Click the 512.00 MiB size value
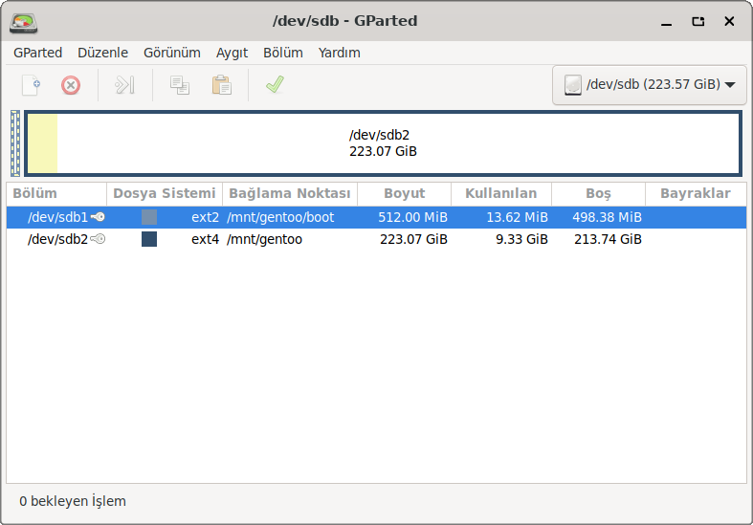Screen dimensions: 753x525 [x=413, y=217]
